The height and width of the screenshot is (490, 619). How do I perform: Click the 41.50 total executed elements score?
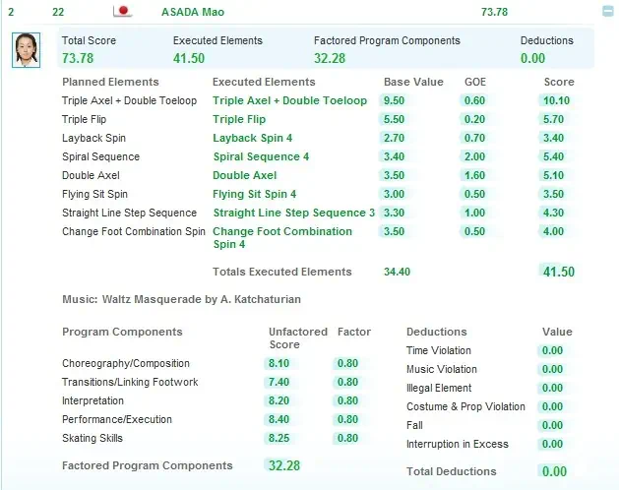tap(558, 272)
